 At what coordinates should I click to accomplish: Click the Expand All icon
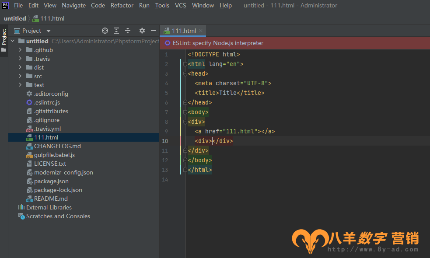[116, 31]
